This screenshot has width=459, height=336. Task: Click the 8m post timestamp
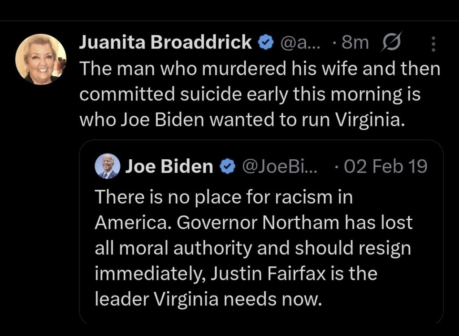[355, 43]
